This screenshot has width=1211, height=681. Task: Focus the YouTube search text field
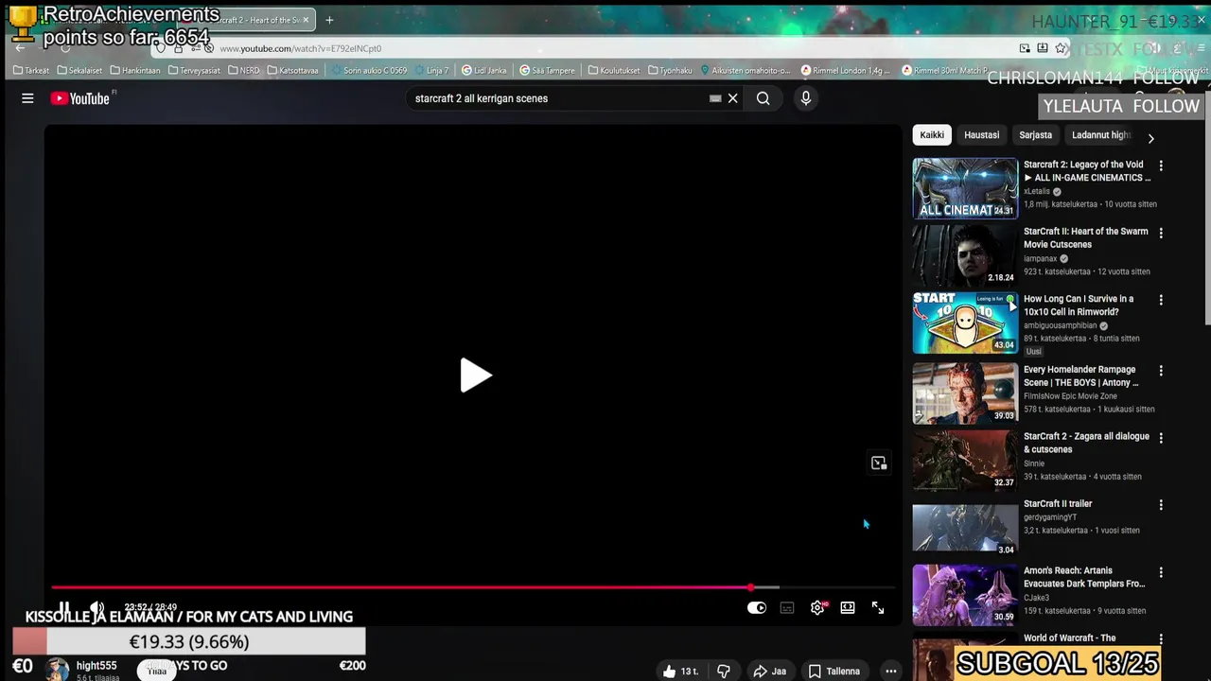point(558,98)
